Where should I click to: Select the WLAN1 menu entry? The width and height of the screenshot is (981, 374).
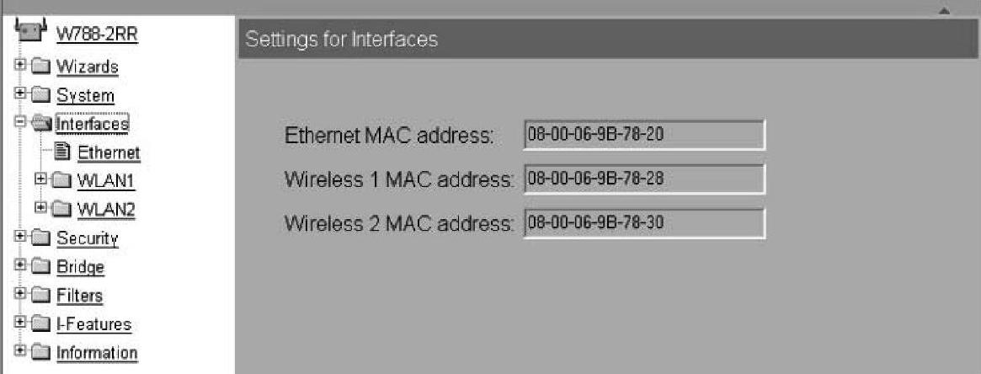coord(106,182)
